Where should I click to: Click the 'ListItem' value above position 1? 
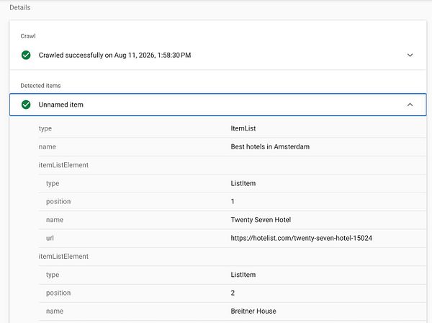[x=243, y=183]
